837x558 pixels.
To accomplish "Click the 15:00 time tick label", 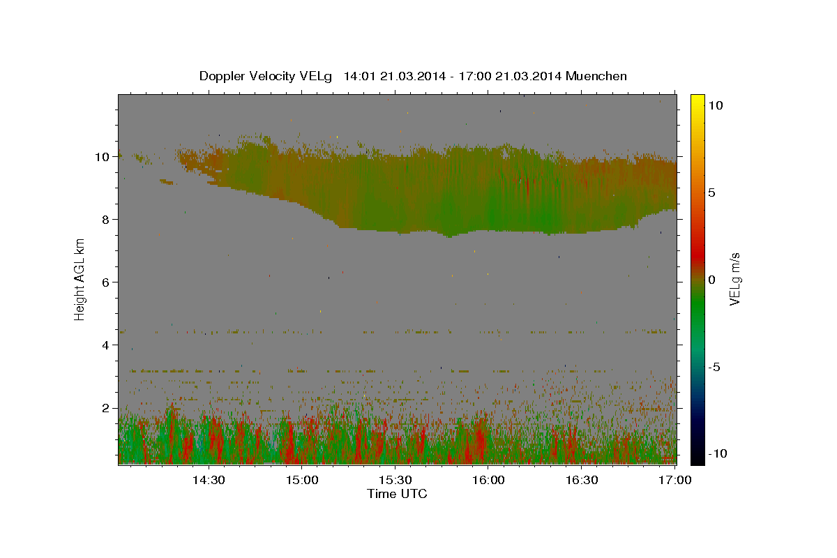I will point(302,480).
